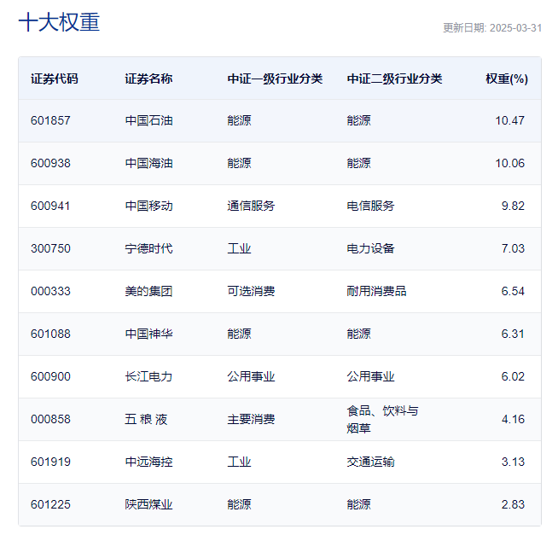
Task: Click the 电力设备 industry cell
Action: (370, 248)
